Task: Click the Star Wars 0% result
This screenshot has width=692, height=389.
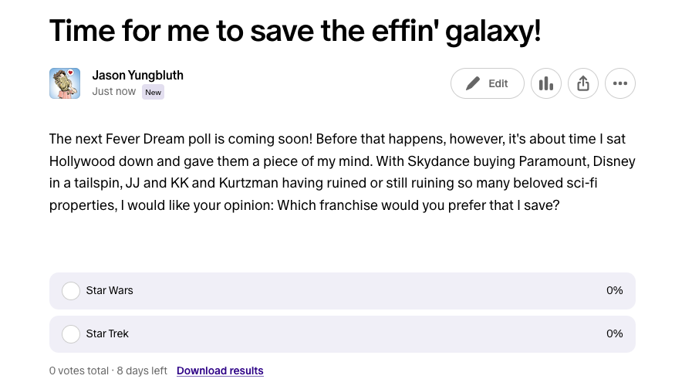Action: 614,291
